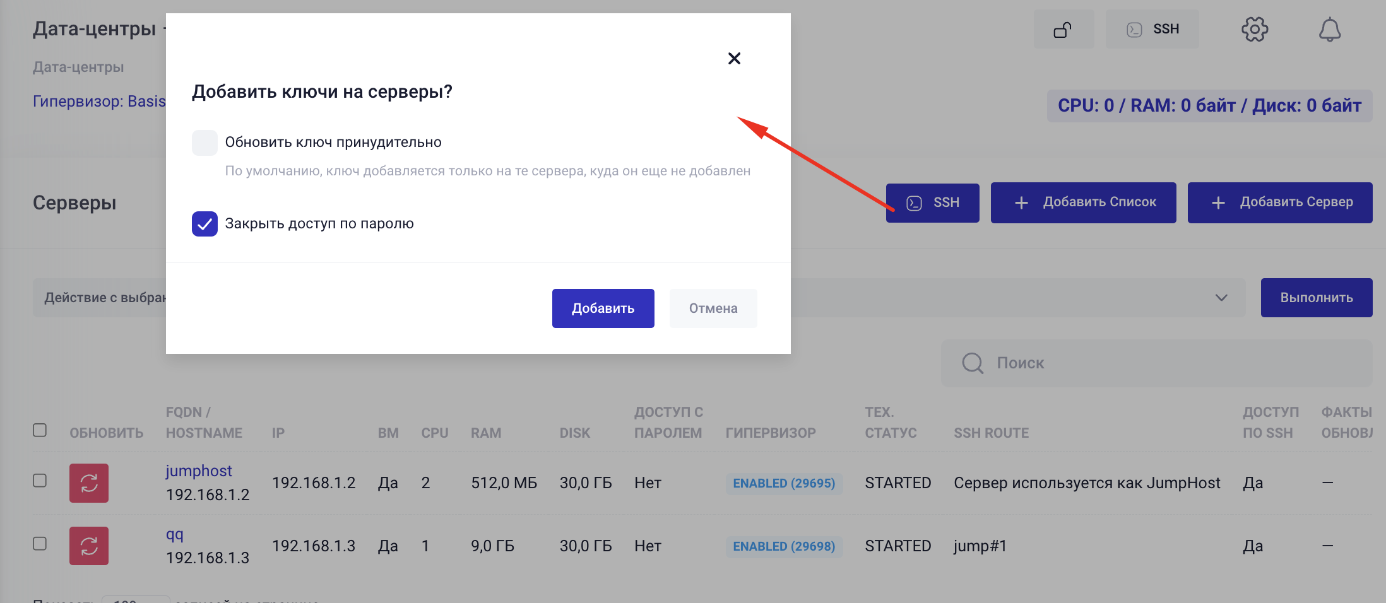Uncheck Закрыть доступ по паролю
1386x603 pixels.
coord(204,223)
